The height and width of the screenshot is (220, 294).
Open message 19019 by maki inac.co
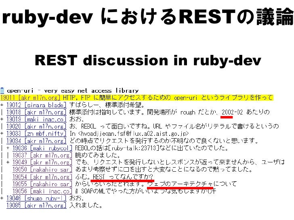coord(36,119)
